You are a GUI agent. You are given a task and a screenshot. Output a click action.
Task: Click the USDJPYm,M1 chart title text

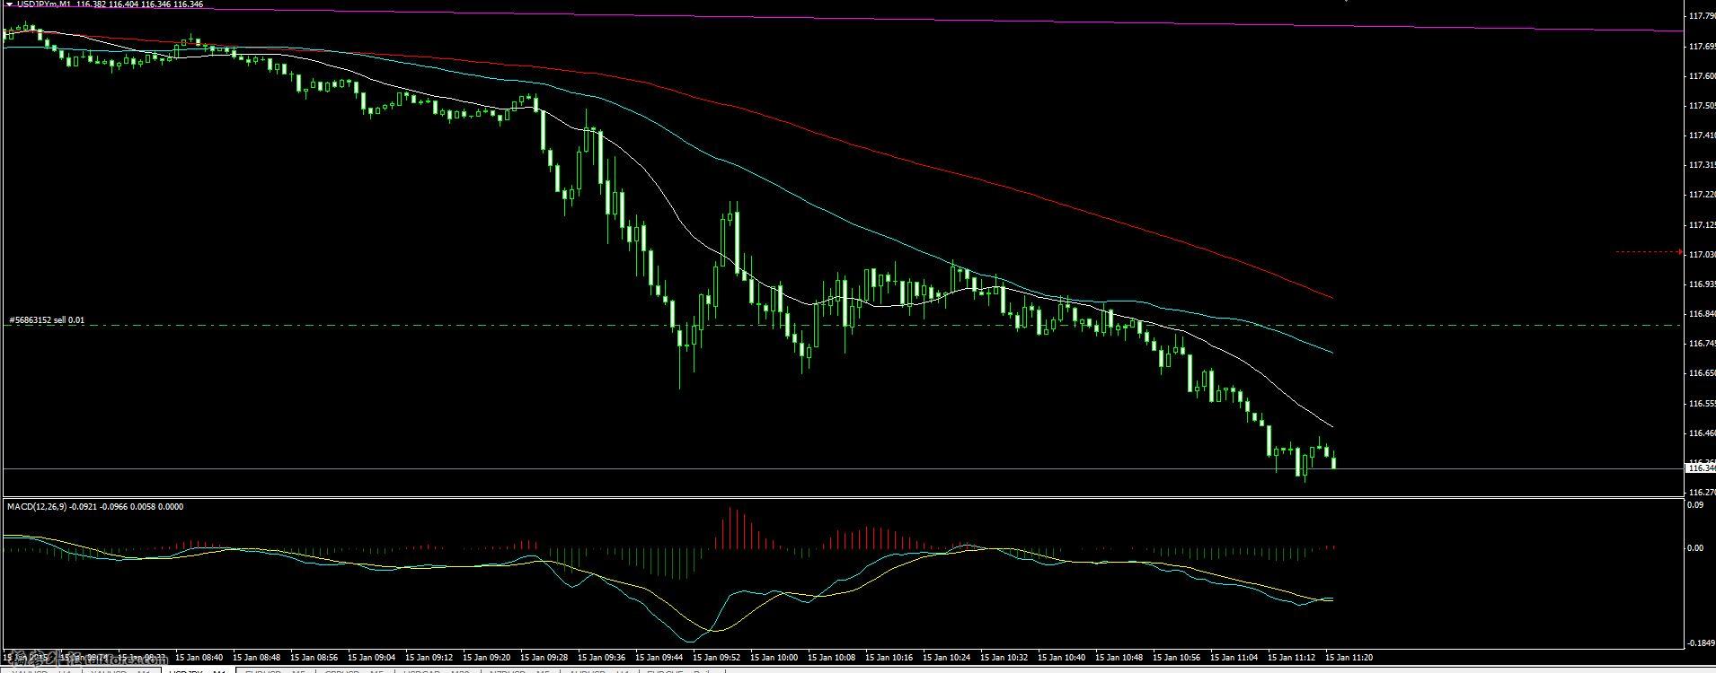[45, 4]
